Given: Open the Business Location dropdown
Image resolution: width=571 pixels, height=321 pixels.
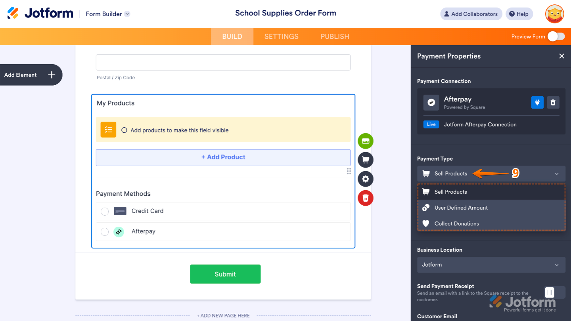Looking at the screenshot, I should (x=491, y=265).
